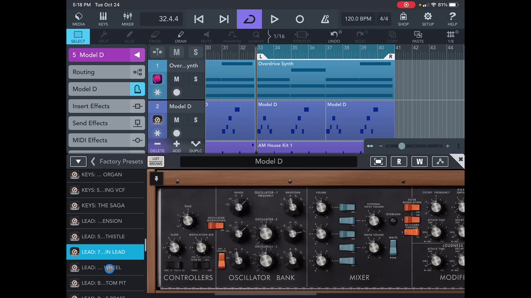531x298 pixels.
Task: Freeze the Model D track
Action: 158,133
